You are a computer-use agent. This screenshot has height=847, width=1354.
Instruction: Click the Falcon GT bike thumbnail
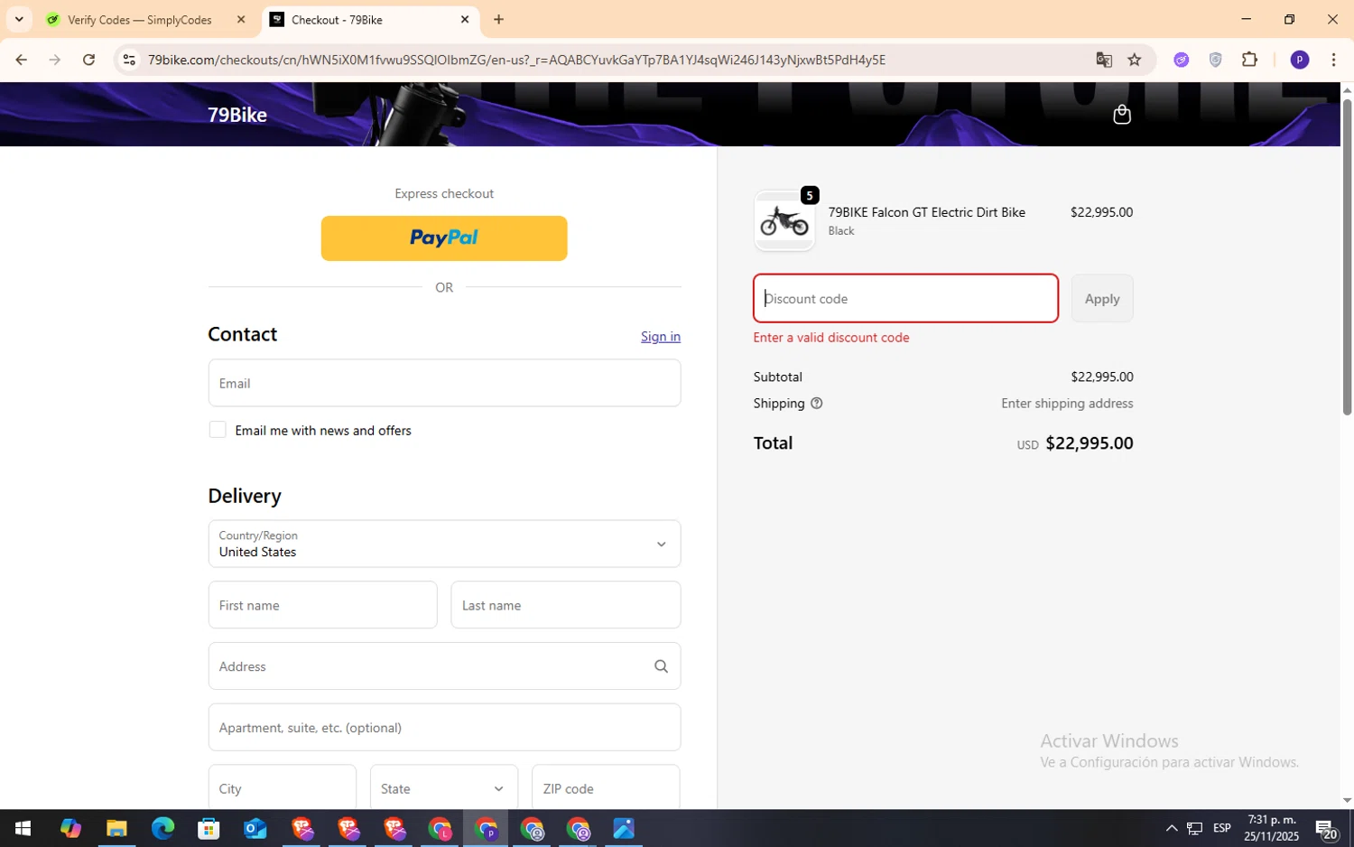point(784,221)
